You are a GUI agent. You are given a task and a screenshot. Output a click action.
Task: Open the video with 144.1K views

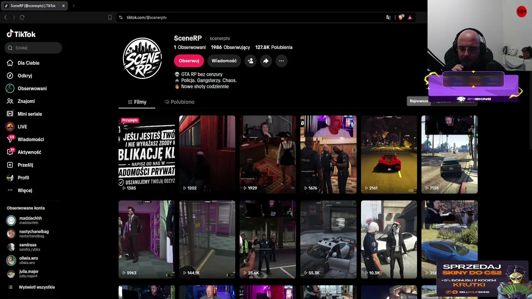point(207,240)
